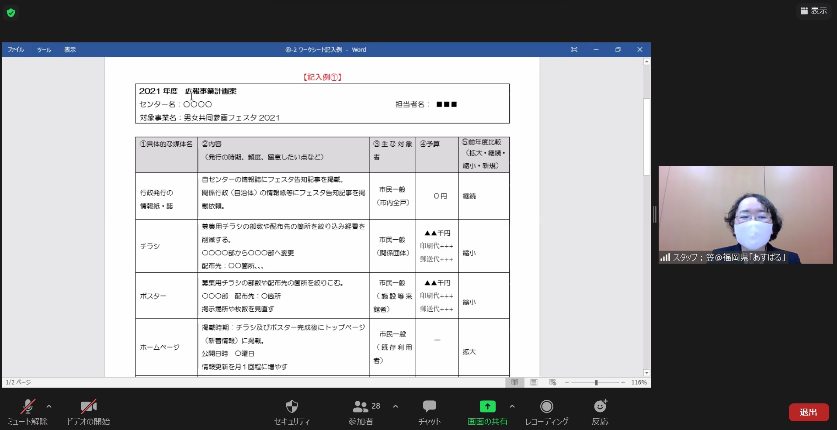
Task: Click the red 退出 leave button
Action: coord(808,412)
